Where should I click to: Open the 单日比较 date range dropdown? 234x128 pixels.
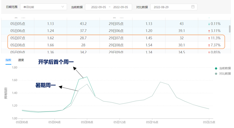pyautogui.click(x=43, y=7)
